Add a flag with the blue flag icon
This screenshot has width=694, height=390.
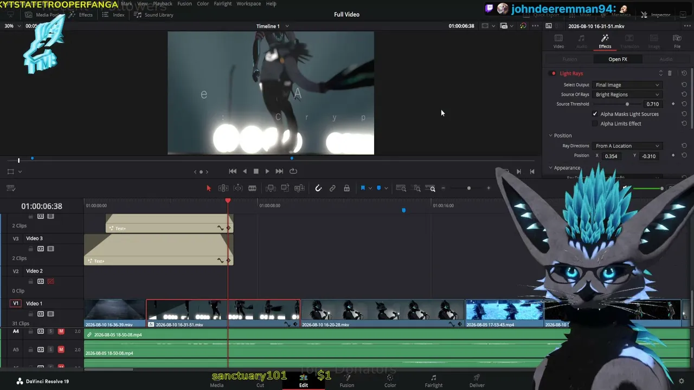(x=363, y=188)
